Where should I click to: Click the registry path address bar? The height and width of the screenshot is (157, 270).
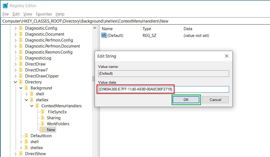(x=135, y=21)
